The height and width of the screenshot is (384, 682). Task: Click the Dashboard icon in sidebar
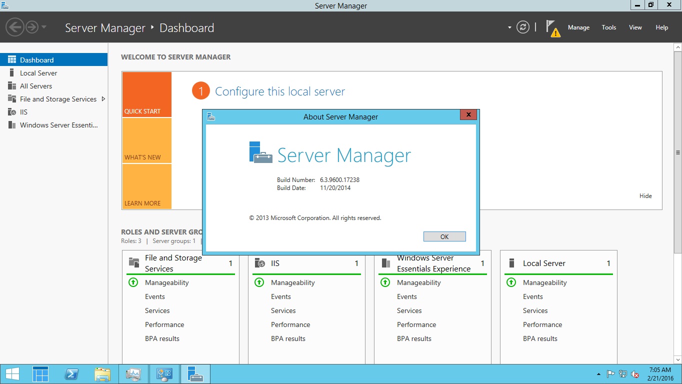(x=12, y=59)
